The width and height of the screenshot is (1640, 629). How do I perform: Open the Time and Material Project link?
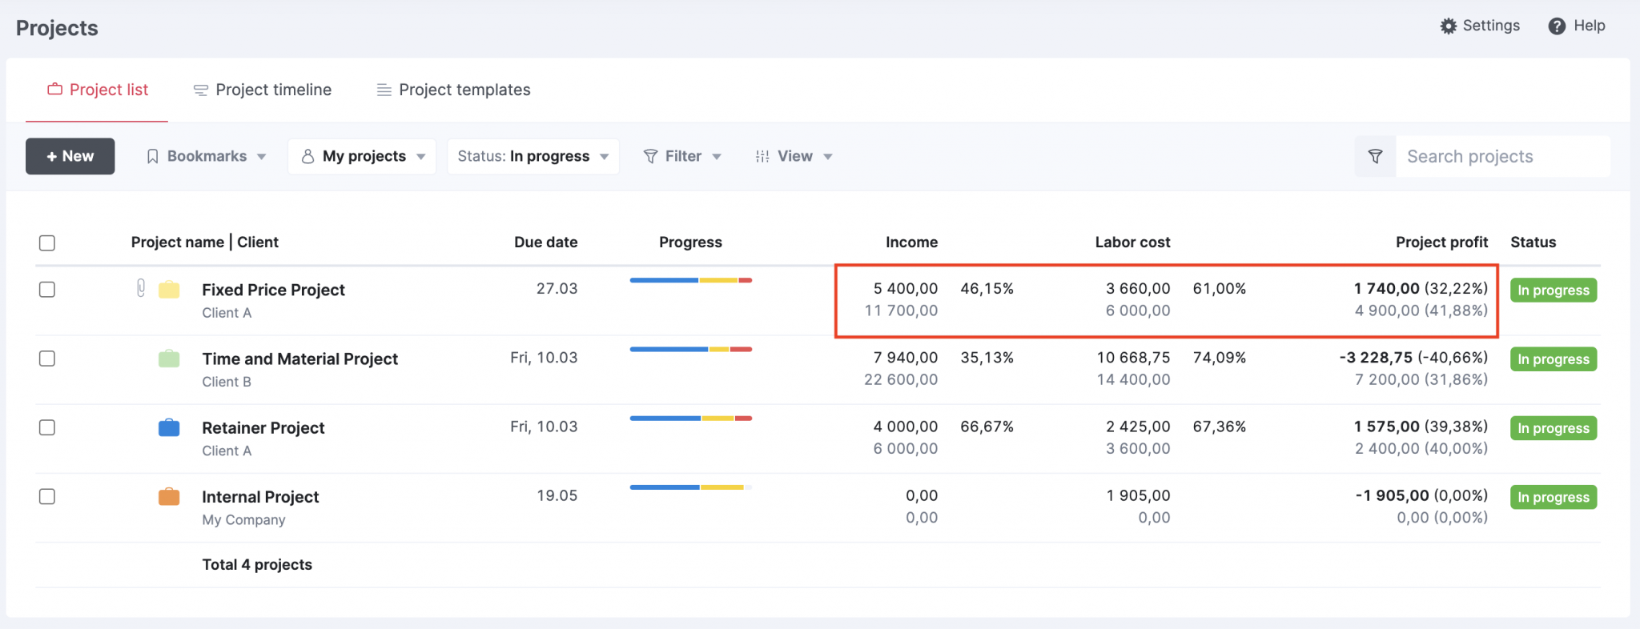299,359
